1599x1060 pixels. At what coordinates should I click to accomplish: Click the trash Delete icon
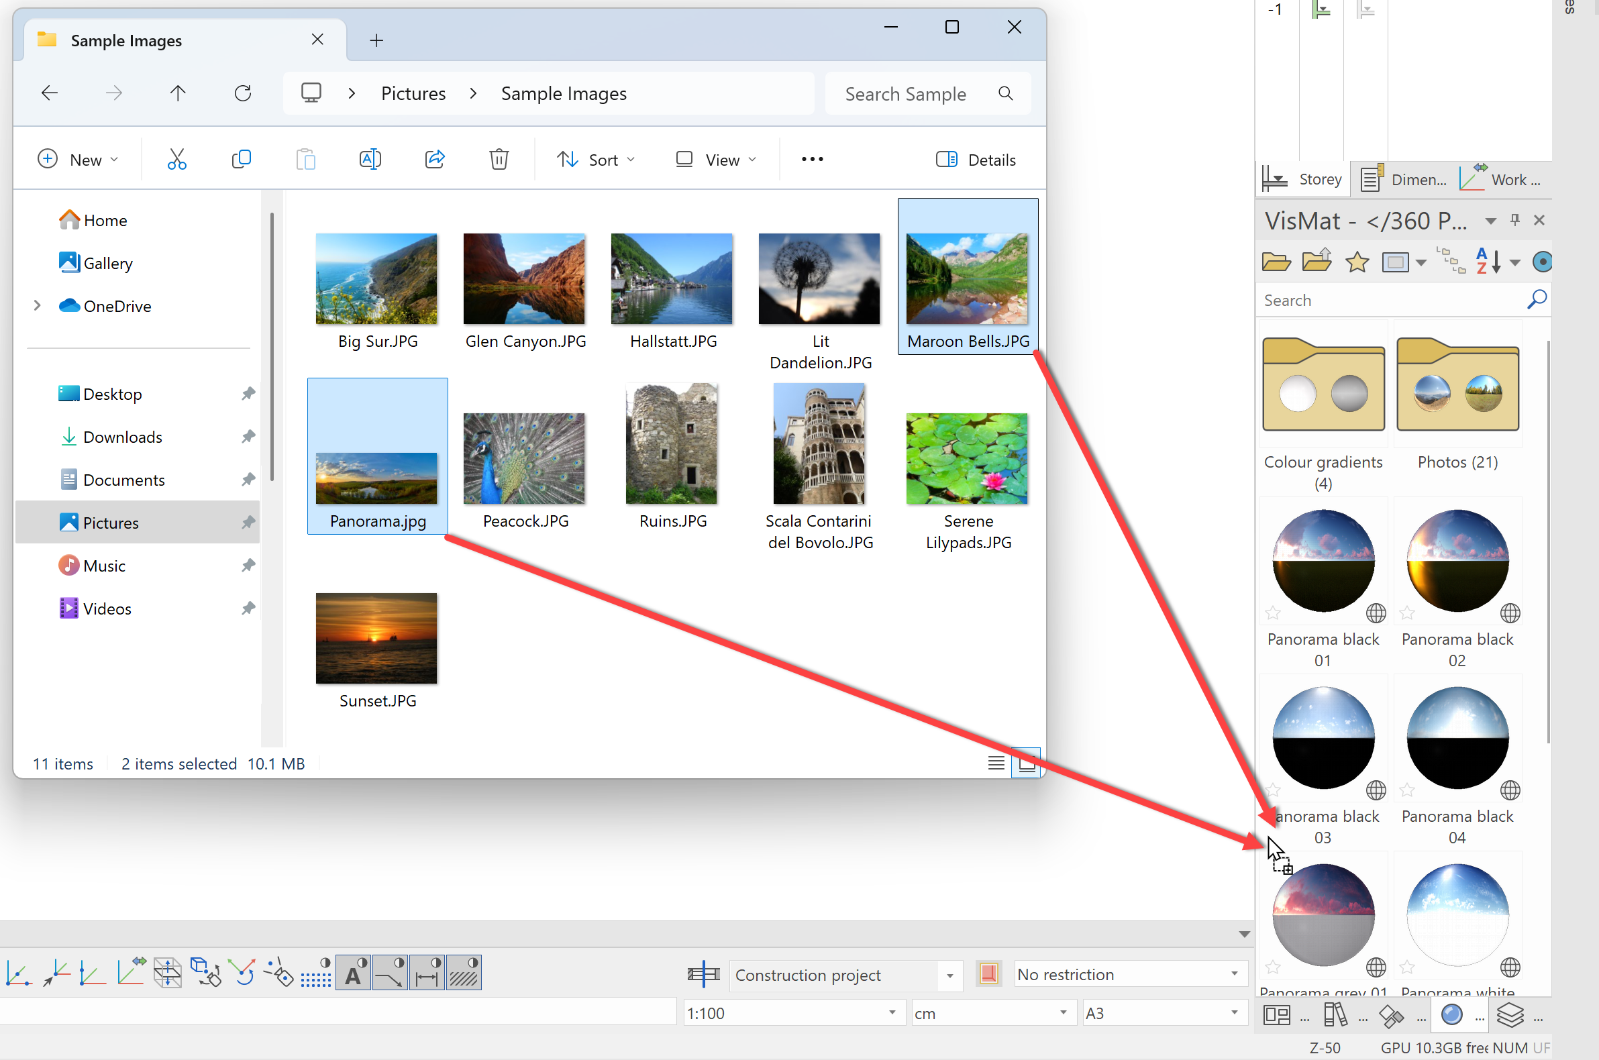499,160
